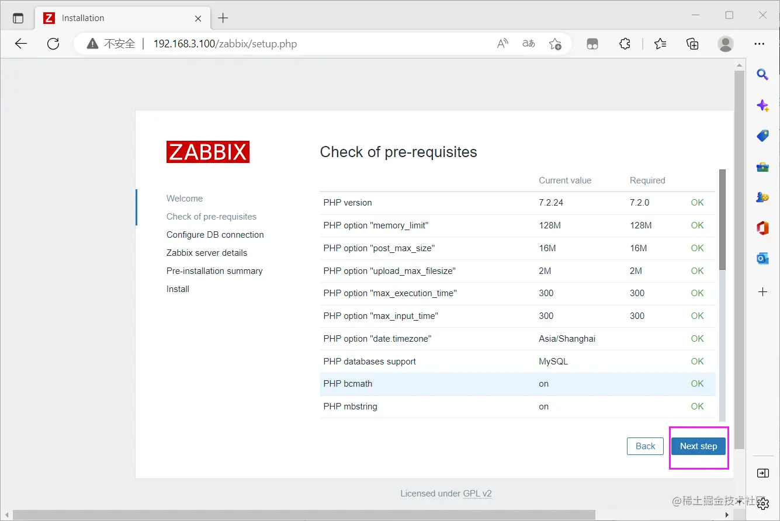The image size is (780, 521).
Task: Open the Collections icon
Action: coord(692,44)
